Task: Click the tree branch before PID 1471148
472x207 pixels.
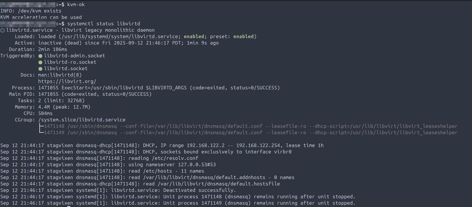Action: 41,126
